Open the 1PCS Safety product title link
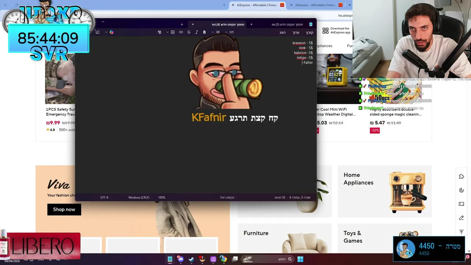This screenshot has height=265, width=471. [60, 112]
